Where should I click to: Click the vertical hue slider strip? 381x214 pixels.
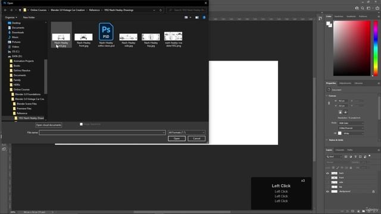(x=376, y=48)
